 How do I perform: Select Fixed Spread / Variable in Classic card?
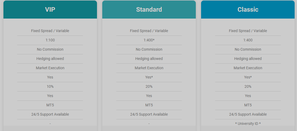tap(248, 31)
